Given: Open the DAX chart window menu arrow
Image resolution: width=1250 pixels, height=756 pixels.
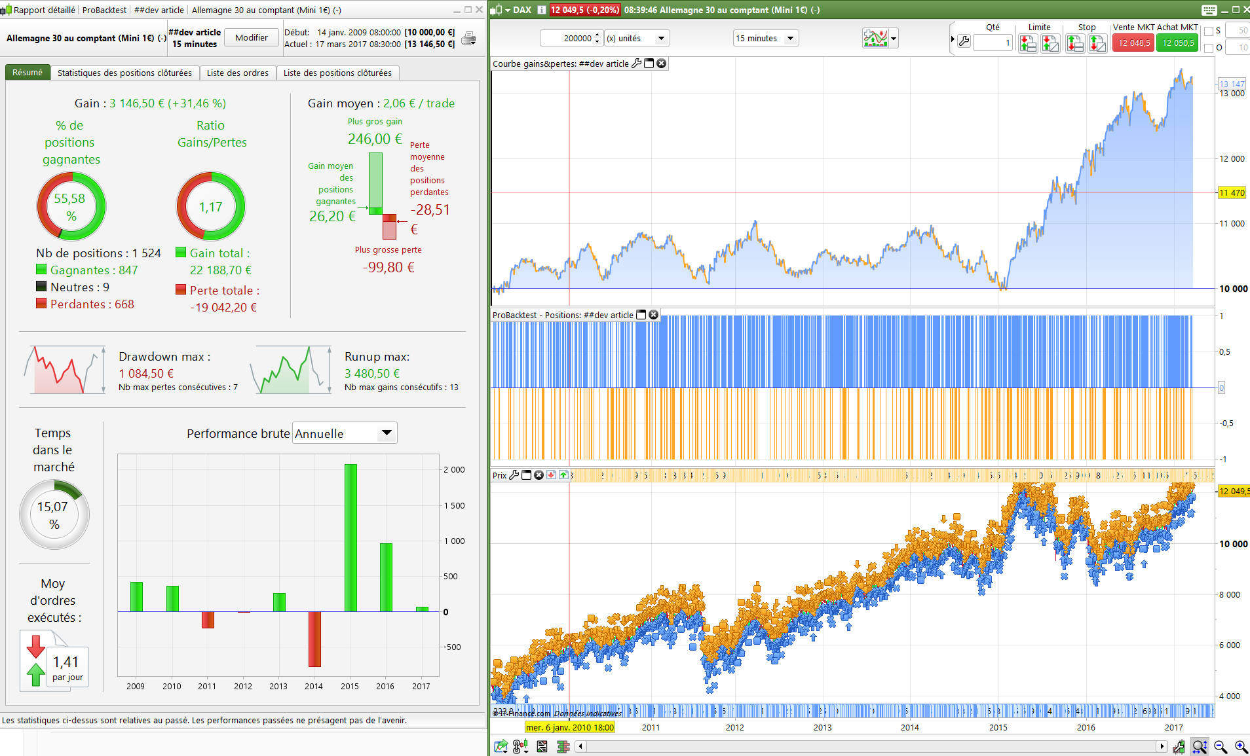Looking at the screenshot, I should pos(508,10).
